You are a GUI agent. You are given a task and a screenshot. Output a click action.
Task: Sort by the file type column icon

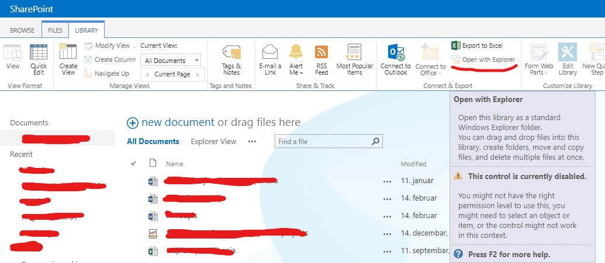coord(153,163)
